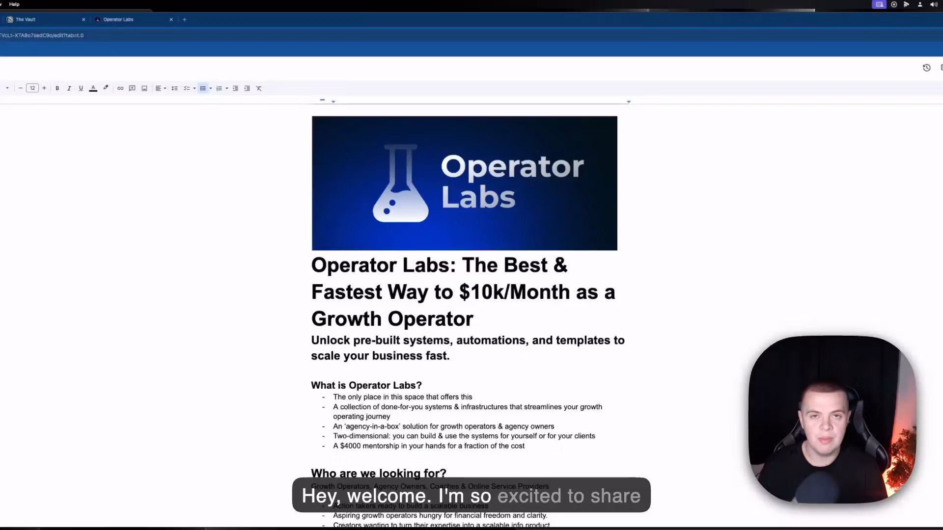Image resolution: width=943 pixels, height=530 pixels.
Task: Select the highlight color tool
Action: 106,88
